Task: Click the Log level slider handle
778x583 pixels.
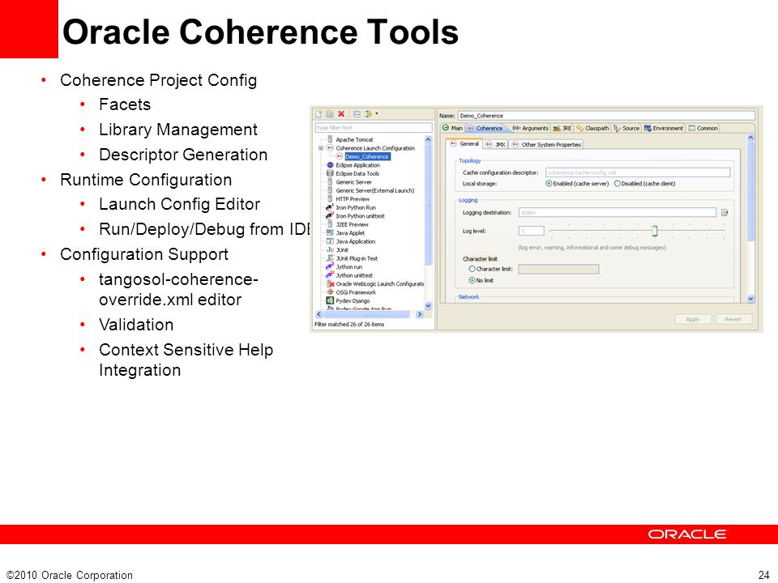Action: (655, 231)
